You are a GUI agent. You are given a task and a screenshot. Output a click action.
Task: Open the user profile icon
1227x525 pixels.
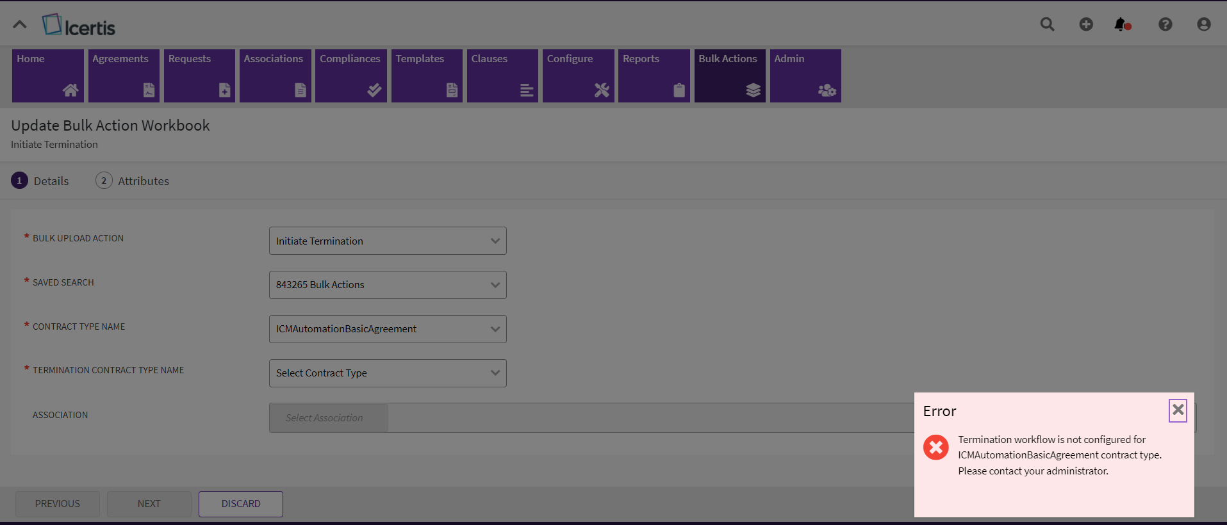[1203, 24]
